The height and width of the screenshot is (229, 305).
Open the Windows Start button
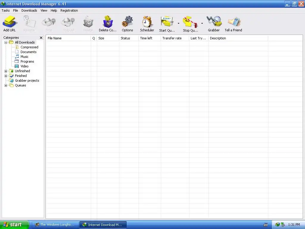tap(14, 225)
